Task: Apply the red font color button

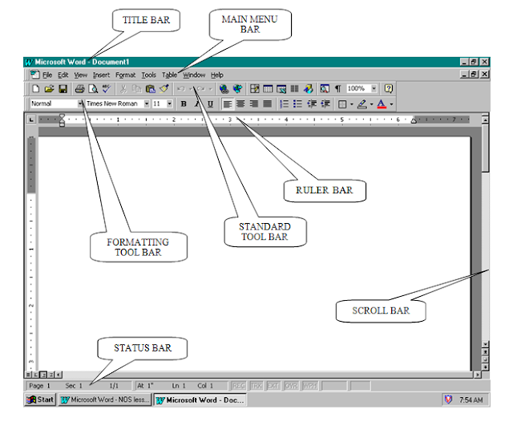Action: click(382, 104)
